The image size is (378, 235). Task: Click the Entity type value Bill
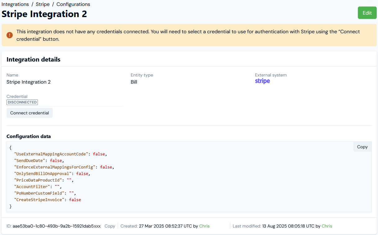(134, 82)
